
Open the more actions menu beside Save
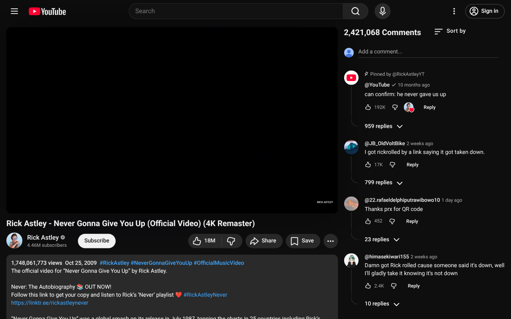[x=331, y=241]
